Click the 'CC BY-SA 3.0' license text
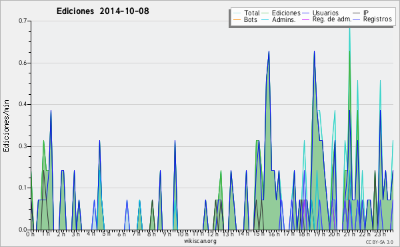400x247 pixels. coord(379,242)
